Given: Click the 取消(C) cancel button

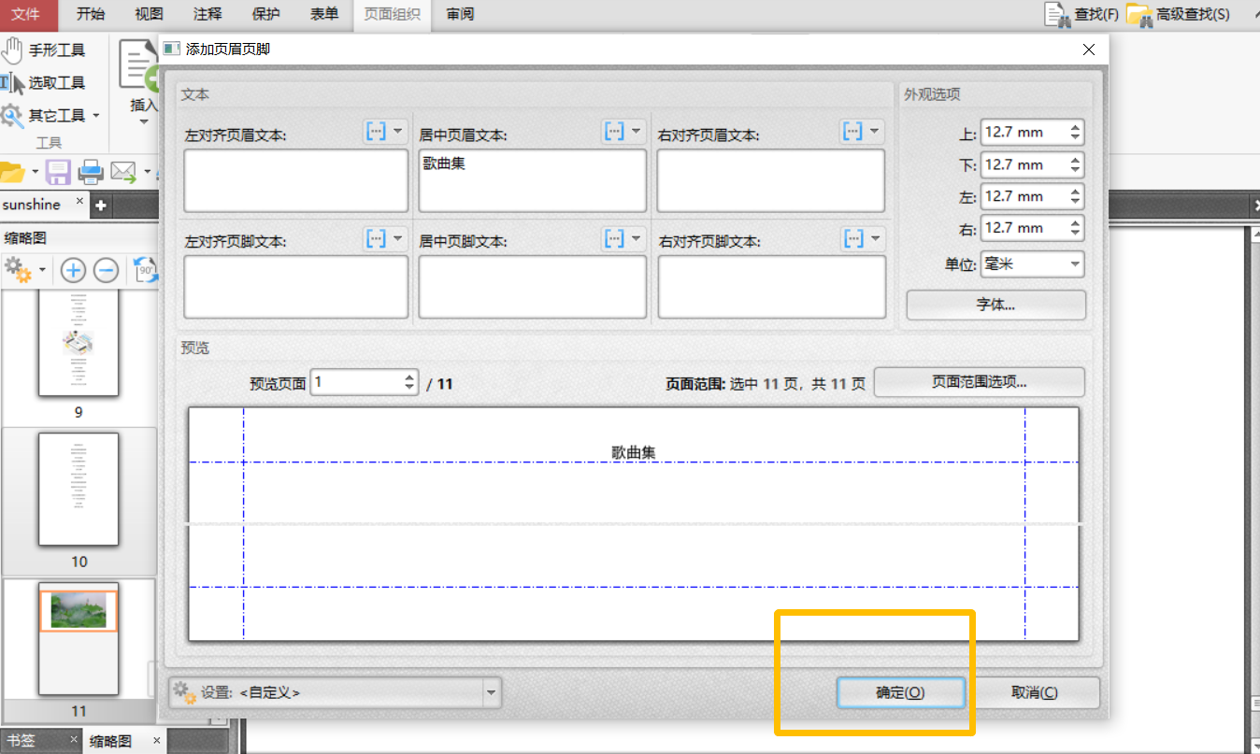Looking at the screenshot, I should pos(1035,693).
